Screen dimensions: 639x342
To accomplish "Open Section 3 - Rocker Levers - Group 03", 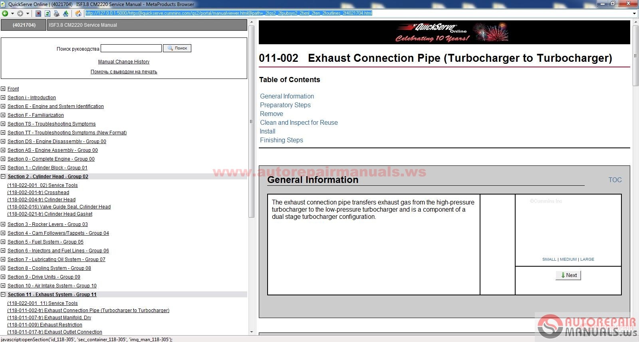I will (48, 224).
